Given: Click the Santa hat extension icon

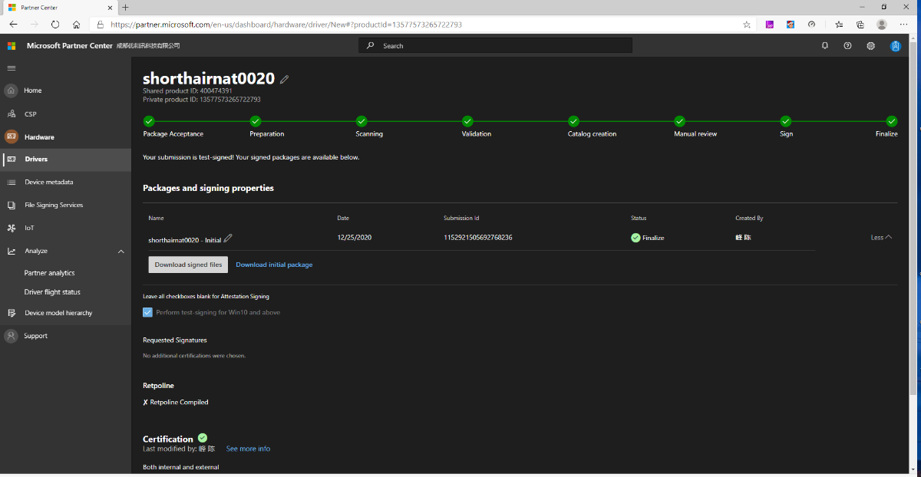Looking at the screenshot, I should [790, 25].
